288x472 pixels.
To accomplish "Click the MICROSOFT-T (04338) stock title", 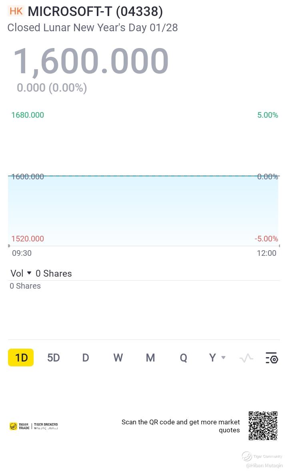I will coord(95,12).
